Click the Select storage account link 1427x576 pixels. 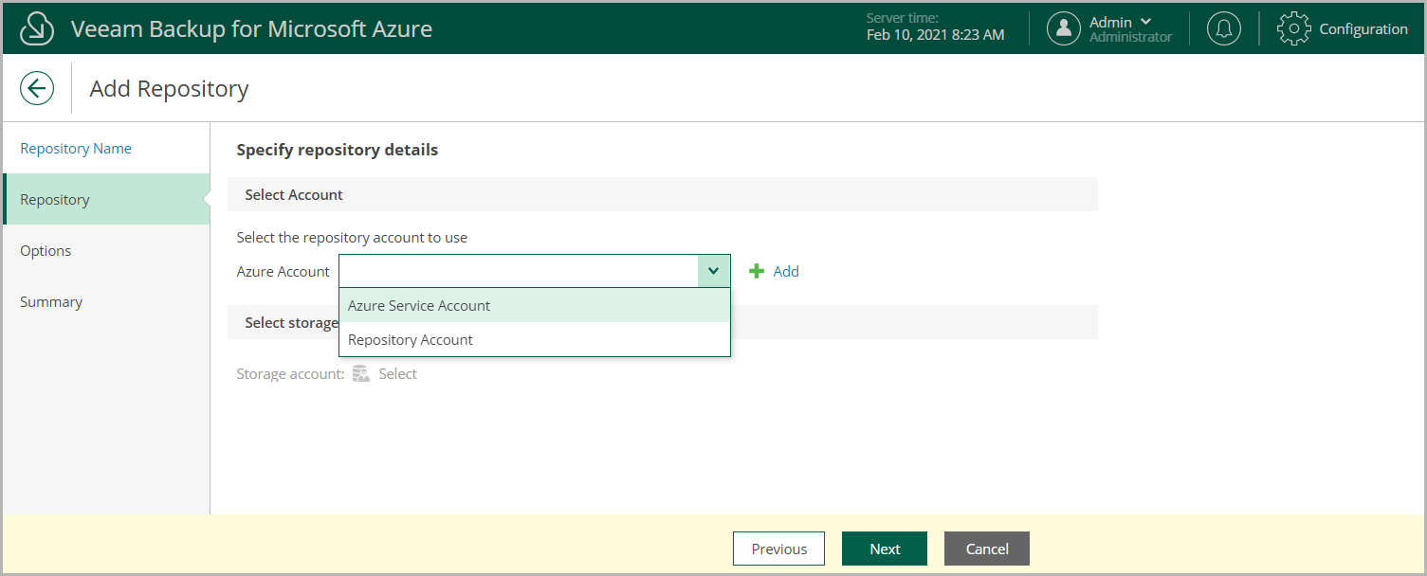(x=397, y=374)
